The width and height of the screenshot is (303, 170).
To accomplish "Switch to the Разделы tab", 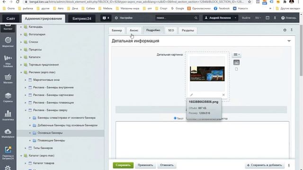I will click(x=188, y=30).
